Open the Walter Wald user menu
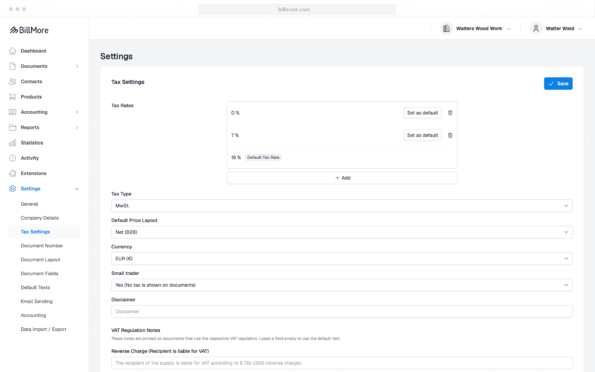This screenshot has height=372, width=595. [x=556, y=28]
